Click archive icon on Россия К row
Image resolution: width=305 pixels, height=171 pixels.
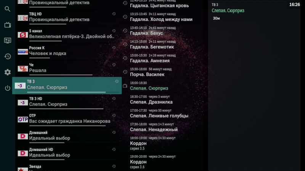114,48
